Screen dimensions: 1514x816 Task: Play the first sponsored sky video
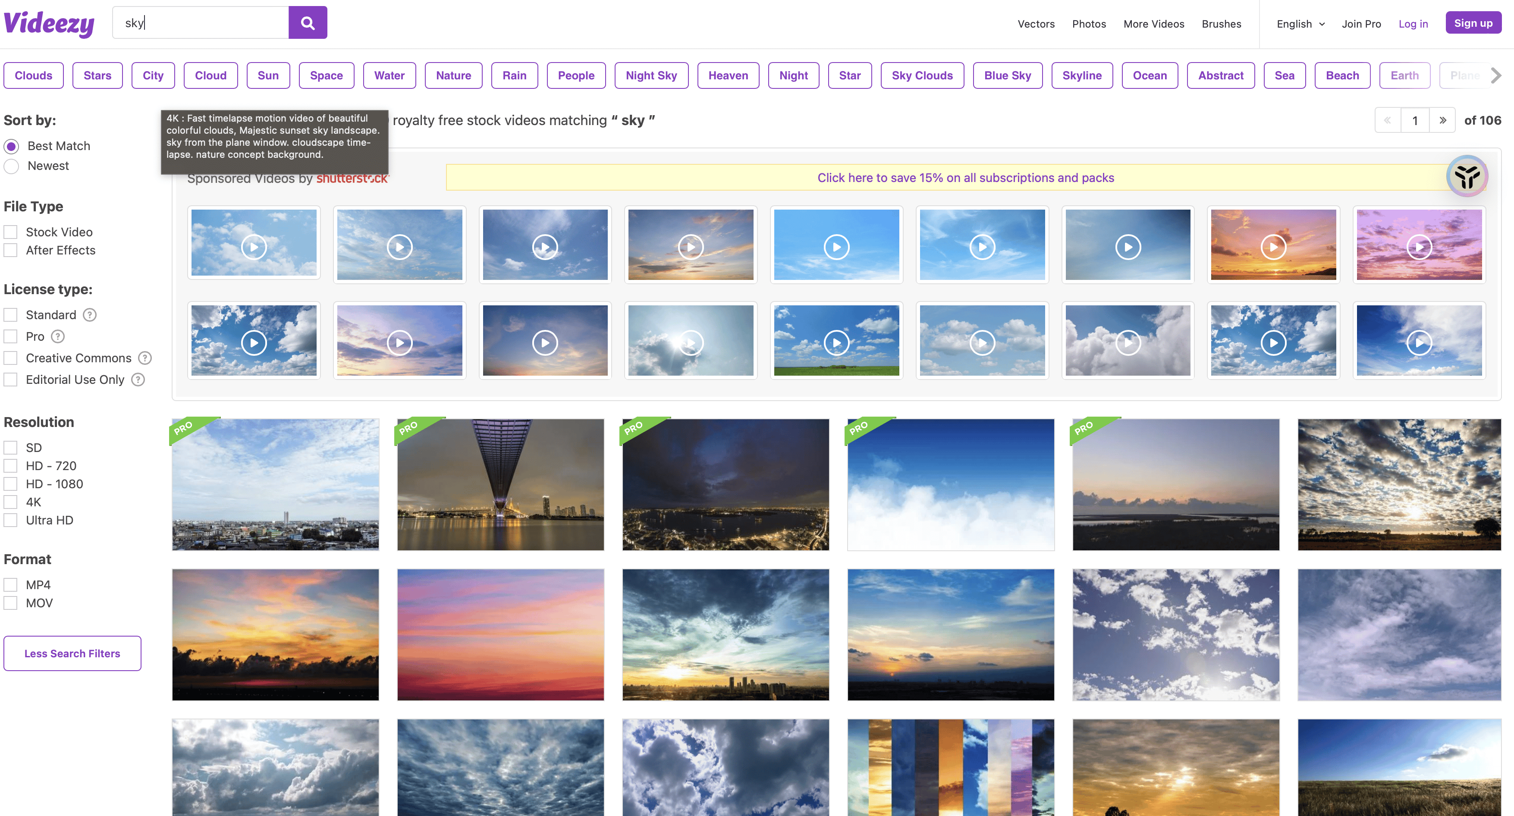pyautogui.click(x=254, y=247)
